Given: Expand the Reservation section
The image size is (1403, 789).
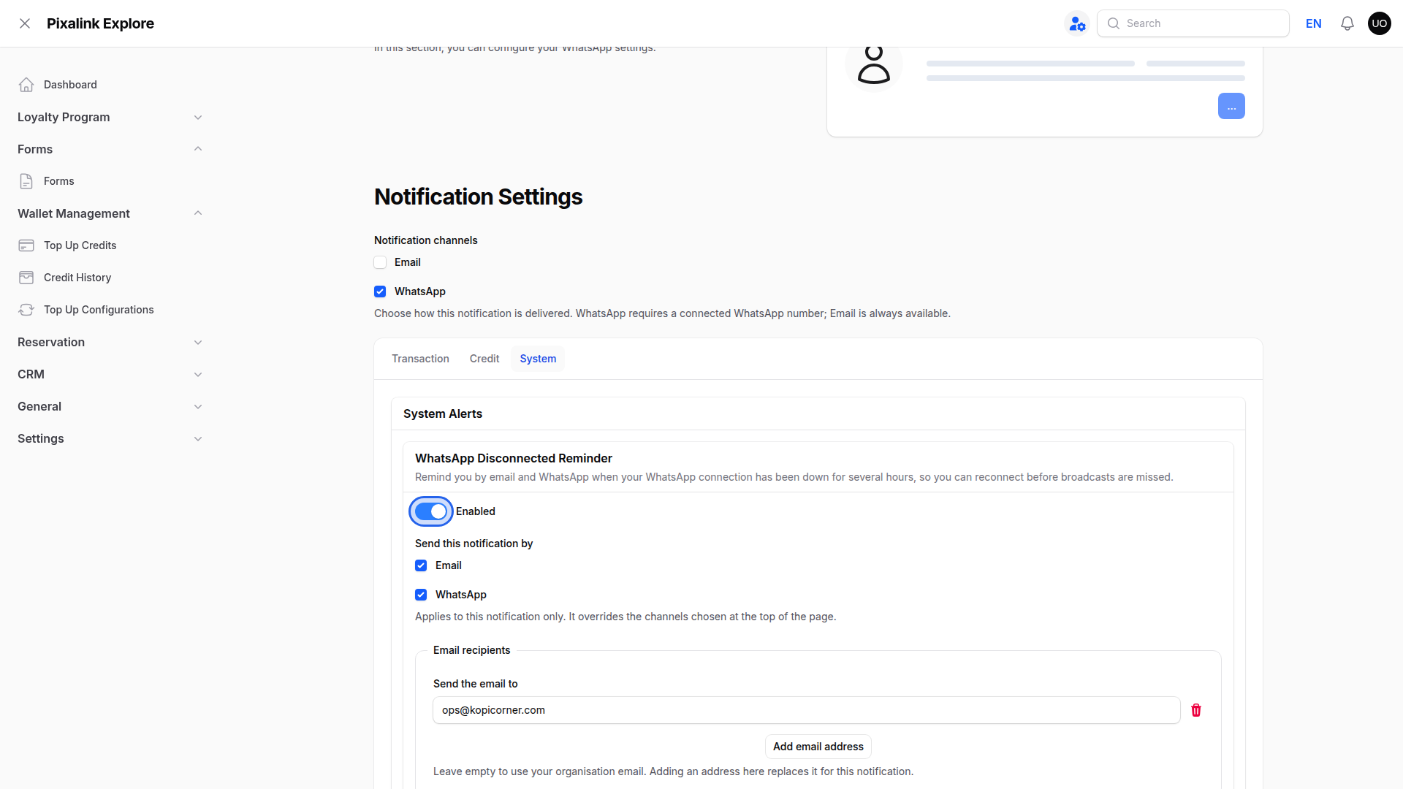Looking at the screenshot, I should 110,342.
